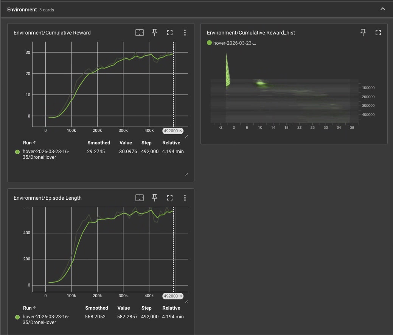
Task: Grab table resize handle on Cumulative Reward card
Action: tap(186, 174)
